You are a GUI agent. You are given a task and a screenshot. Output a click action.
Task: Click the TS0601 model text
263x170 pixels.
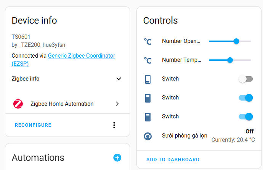(21, 37)
